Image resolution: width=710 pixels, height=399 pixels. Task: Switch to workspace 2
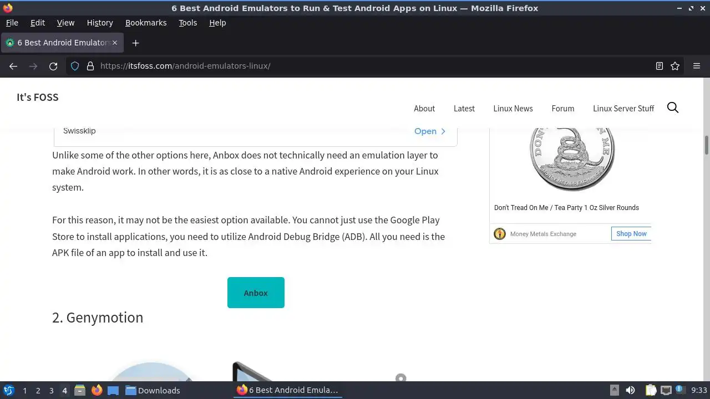point(38,391)
